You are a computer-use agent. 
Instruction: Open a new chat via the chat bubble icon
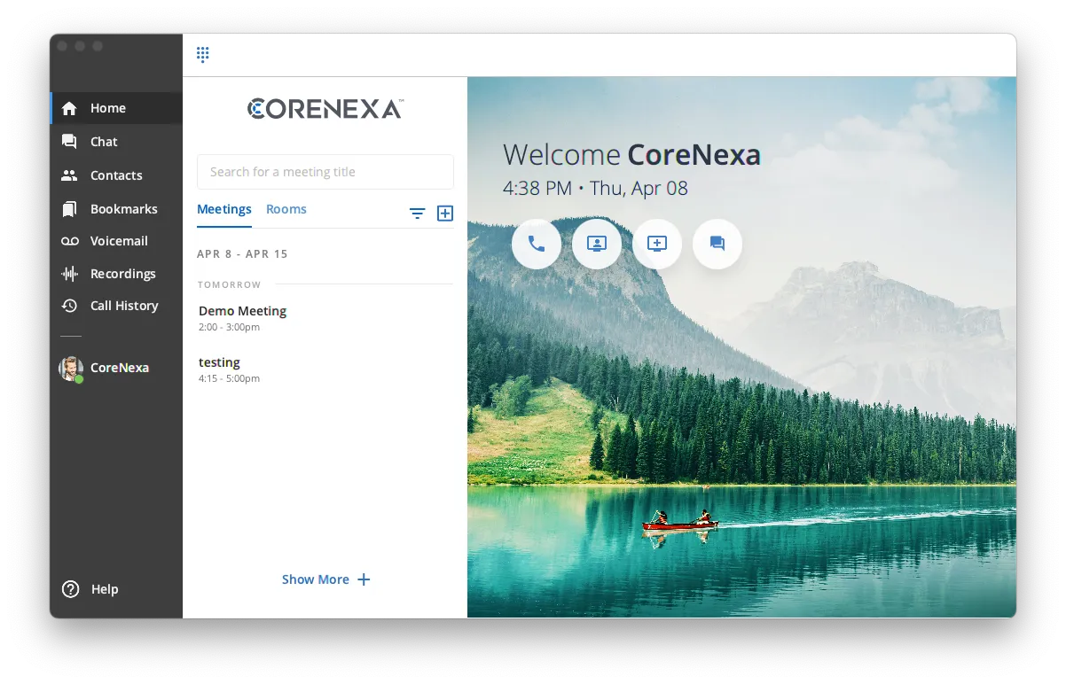717,244
